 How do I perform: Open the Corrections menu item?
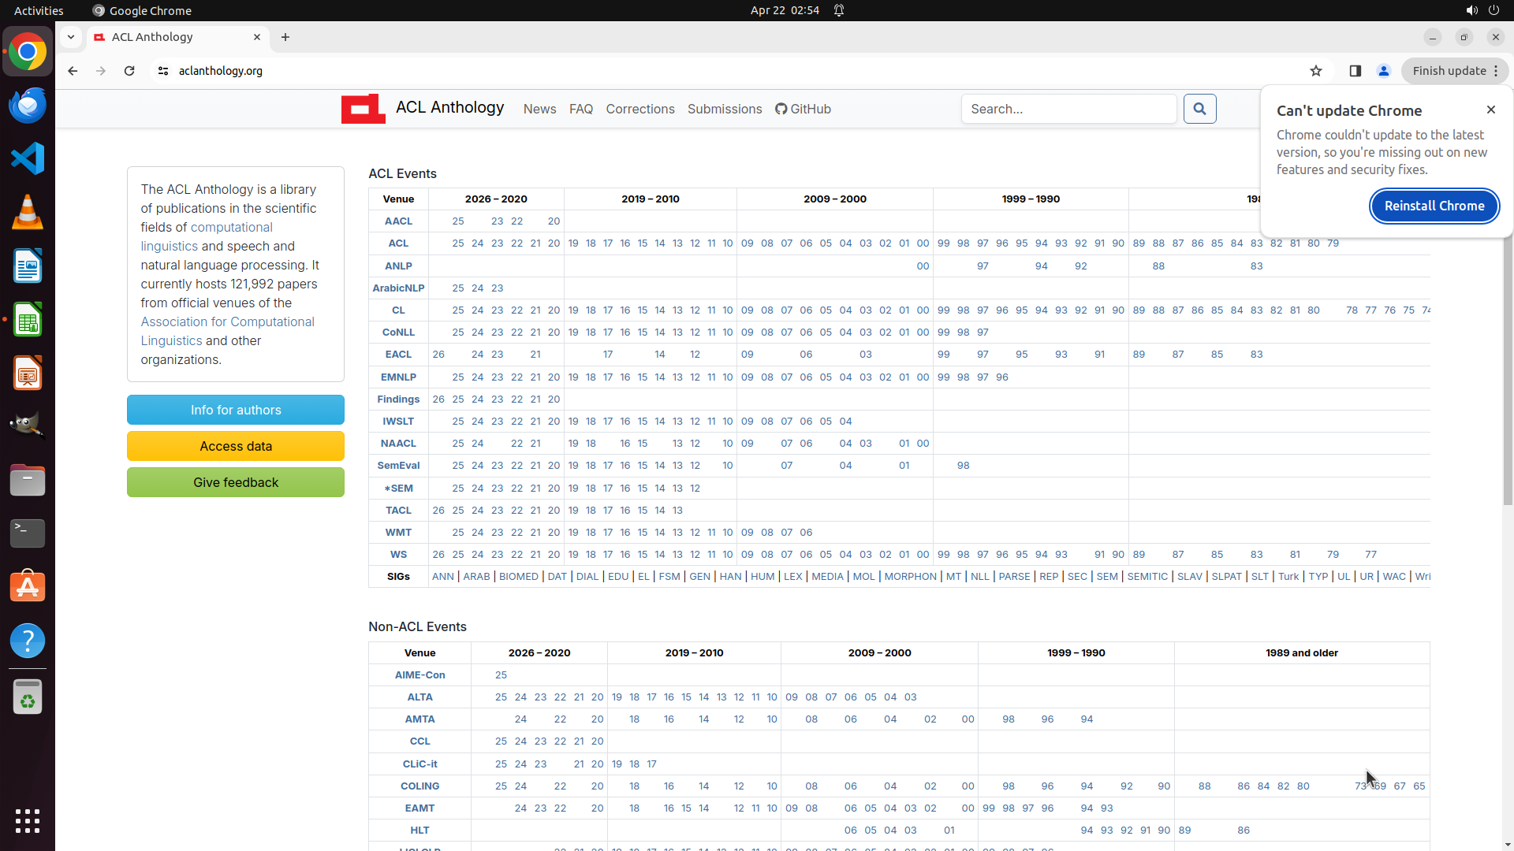[x=640, y=109]
